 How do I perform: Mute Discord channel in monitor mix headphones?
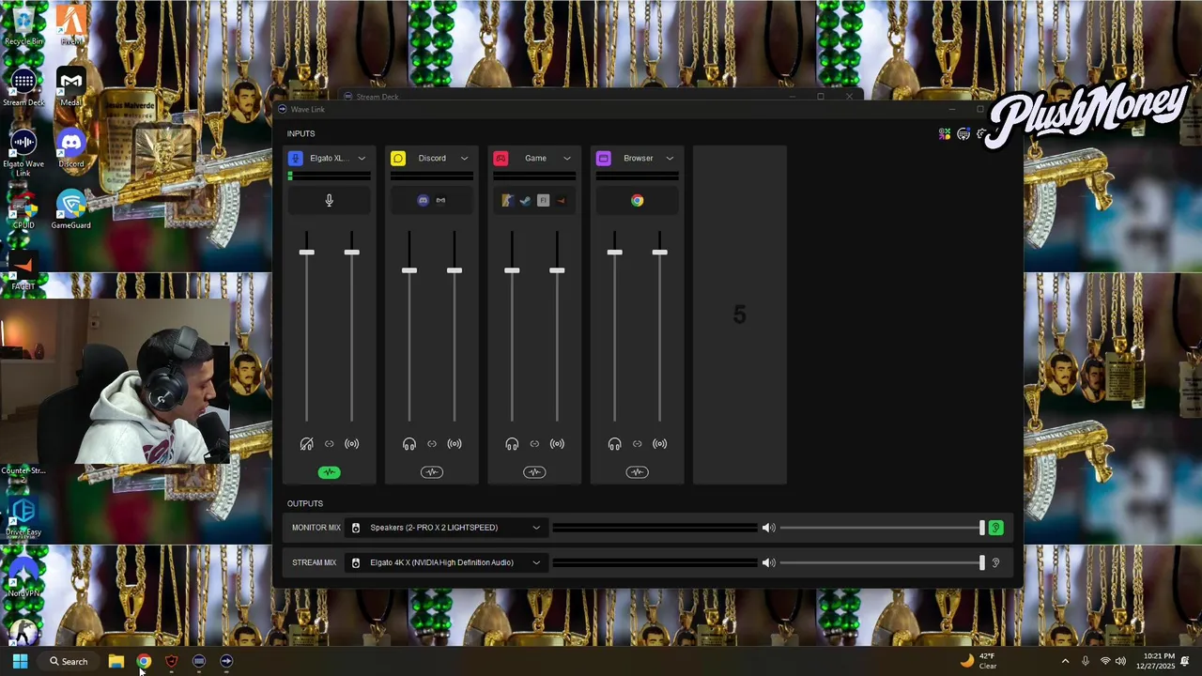click(409, 444)
